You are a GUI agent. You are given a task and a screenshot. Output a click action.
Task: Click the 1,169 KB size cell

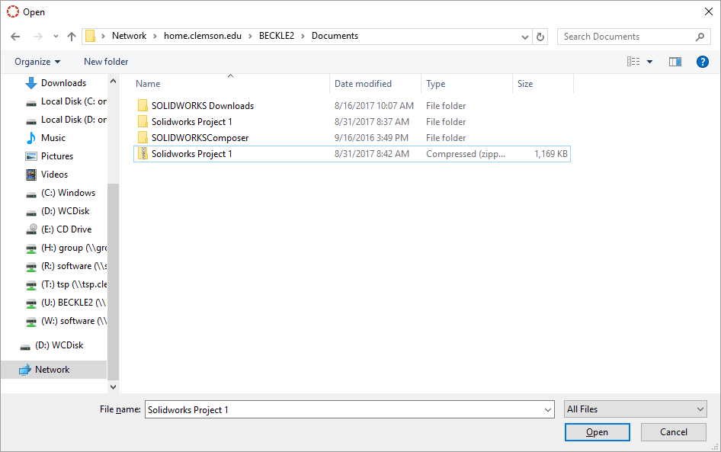[x=551, y=153]
